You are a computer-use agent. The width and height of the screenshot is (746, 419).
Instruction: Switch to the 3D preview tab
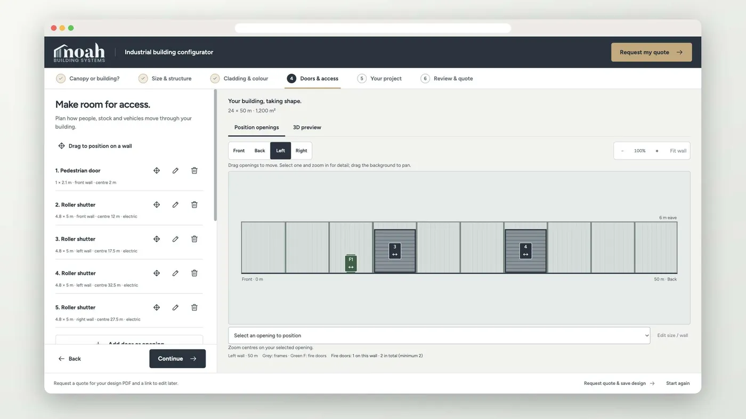coord(307,127)
